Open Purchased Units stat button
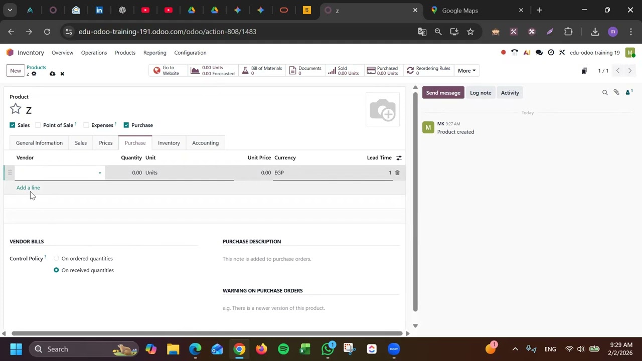The height and width of the screenshot is (361, 642). point(383,71)
